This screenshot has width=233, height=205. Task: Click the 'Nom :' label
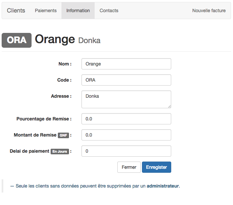point(65,64)
